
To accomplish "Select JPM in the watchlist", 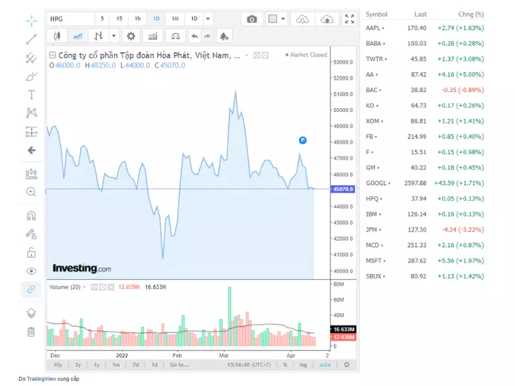I will coord(425,230).
